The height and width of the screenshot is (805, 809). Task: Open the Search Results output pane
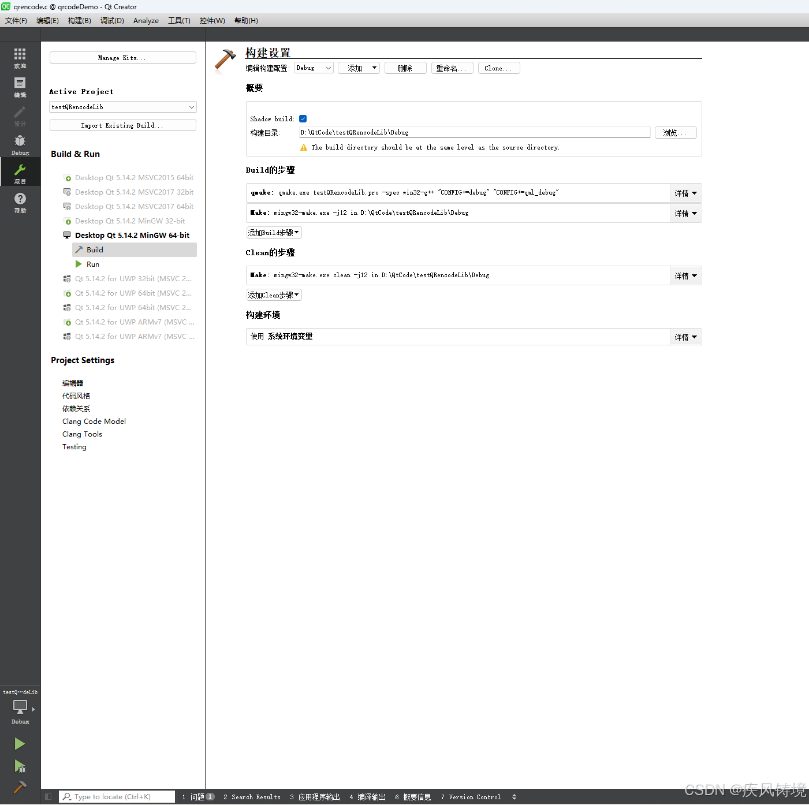pyautogui.click(x=252, y=797)
